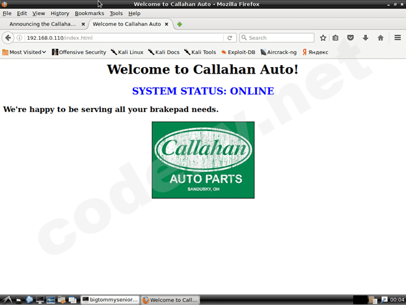This screenshot has width=406, height=305.
Task: Open the Help menu
Action: pos(135,13)
